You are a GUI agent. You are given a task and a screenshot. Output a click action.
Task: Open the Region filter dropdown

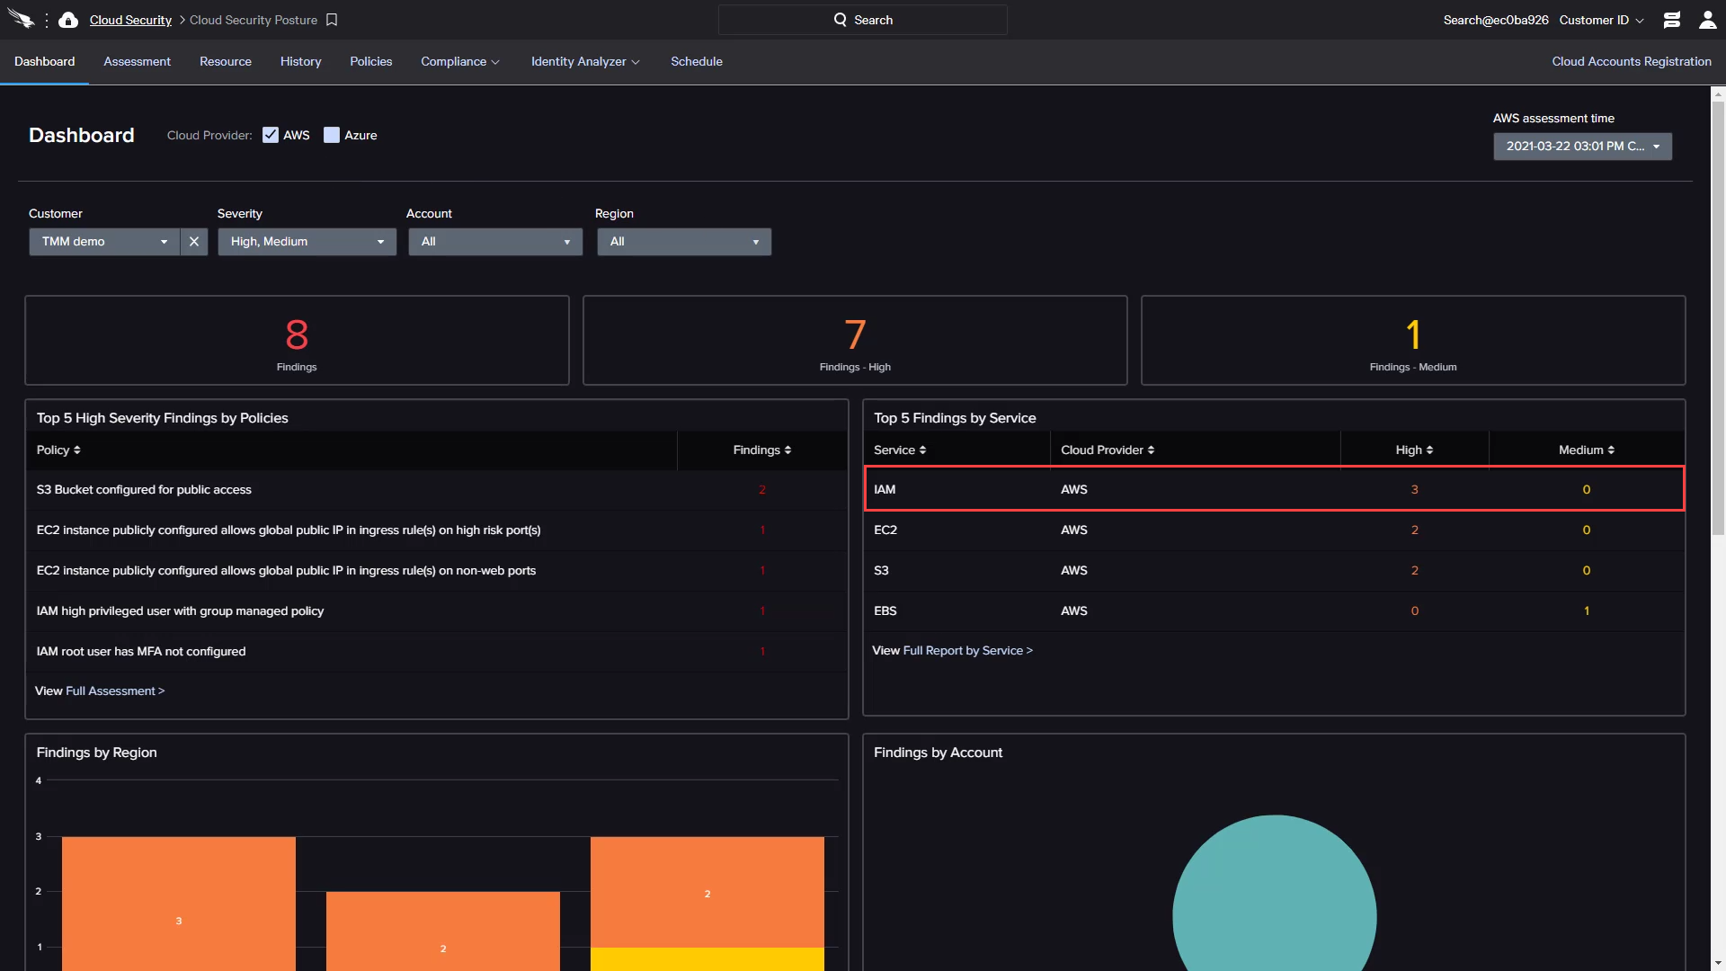coord(684,242)
